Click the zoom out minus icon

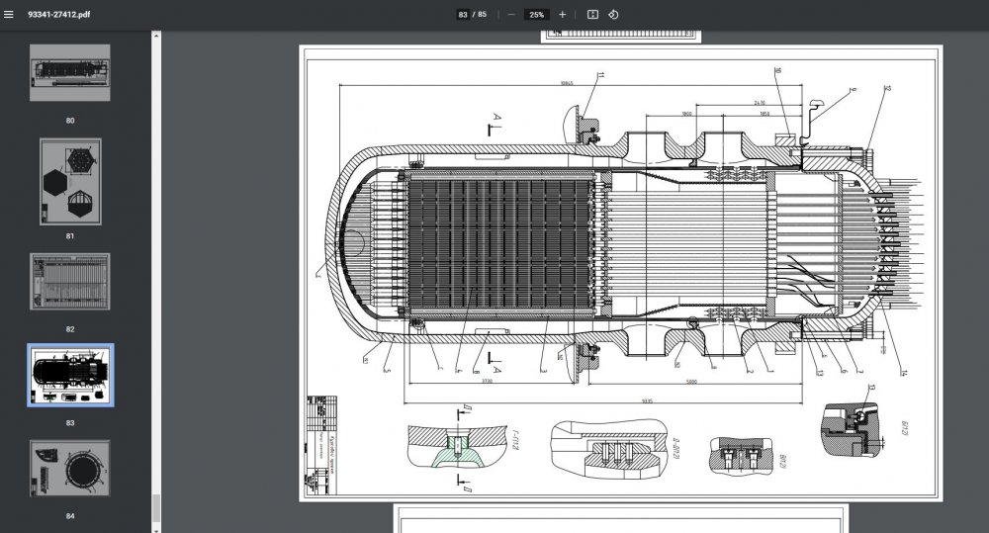coord(510,15)
